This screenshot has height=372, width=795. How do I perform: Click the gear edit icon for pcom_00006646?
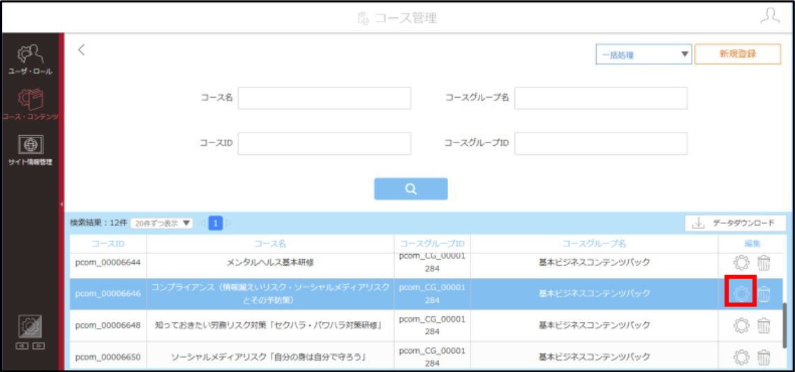point(741,293)
